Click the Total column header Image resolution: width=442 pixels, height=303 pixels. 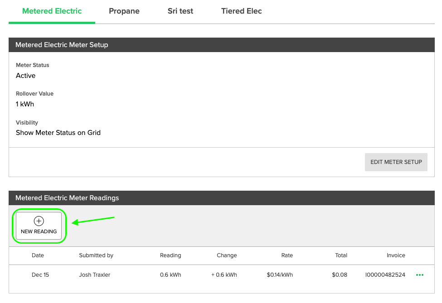tap(341, 255)
